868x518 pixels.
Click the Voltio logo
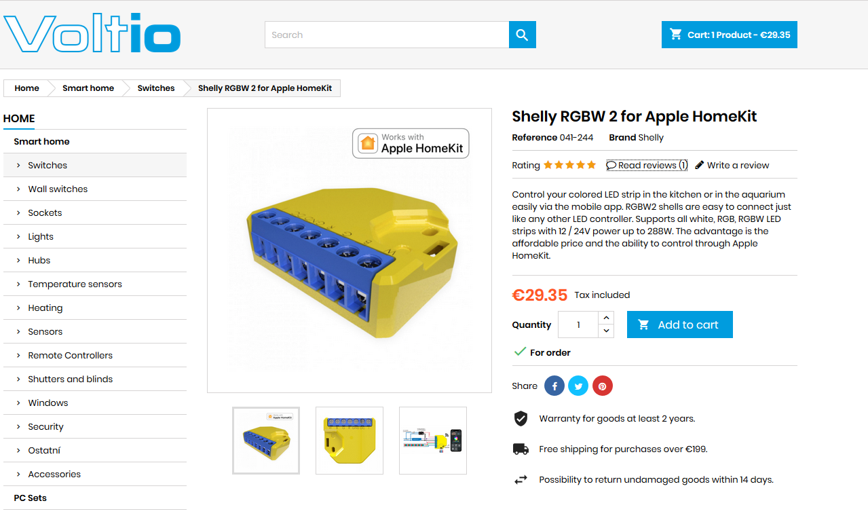pos(92,33)
